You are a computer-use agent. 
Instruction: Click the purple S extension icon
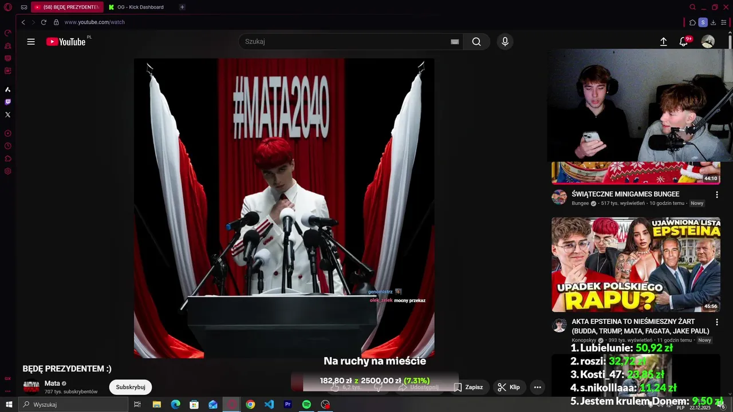[703, 22]
